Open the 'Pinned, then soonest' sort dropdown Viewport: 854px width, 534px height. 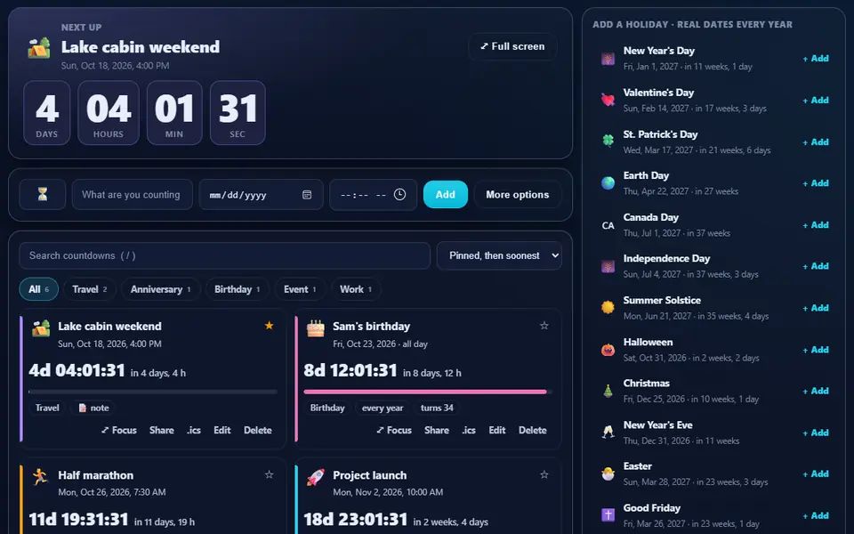[499, 255]
